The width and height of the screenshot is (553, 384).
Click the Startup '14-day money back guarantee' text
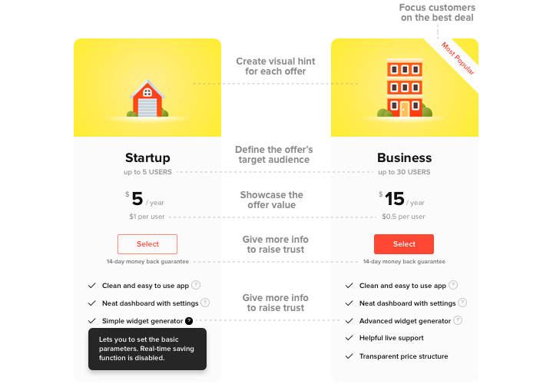pyautogui.click(x=147, y=262)
